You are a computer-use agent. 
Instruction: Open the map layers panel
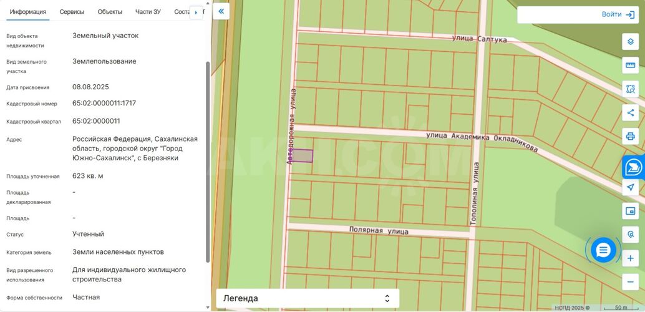point(630,42)
